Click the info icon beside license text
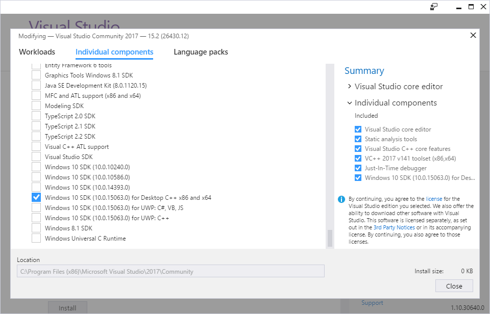This screenshot has height=314, width=490. coord(341,199)
